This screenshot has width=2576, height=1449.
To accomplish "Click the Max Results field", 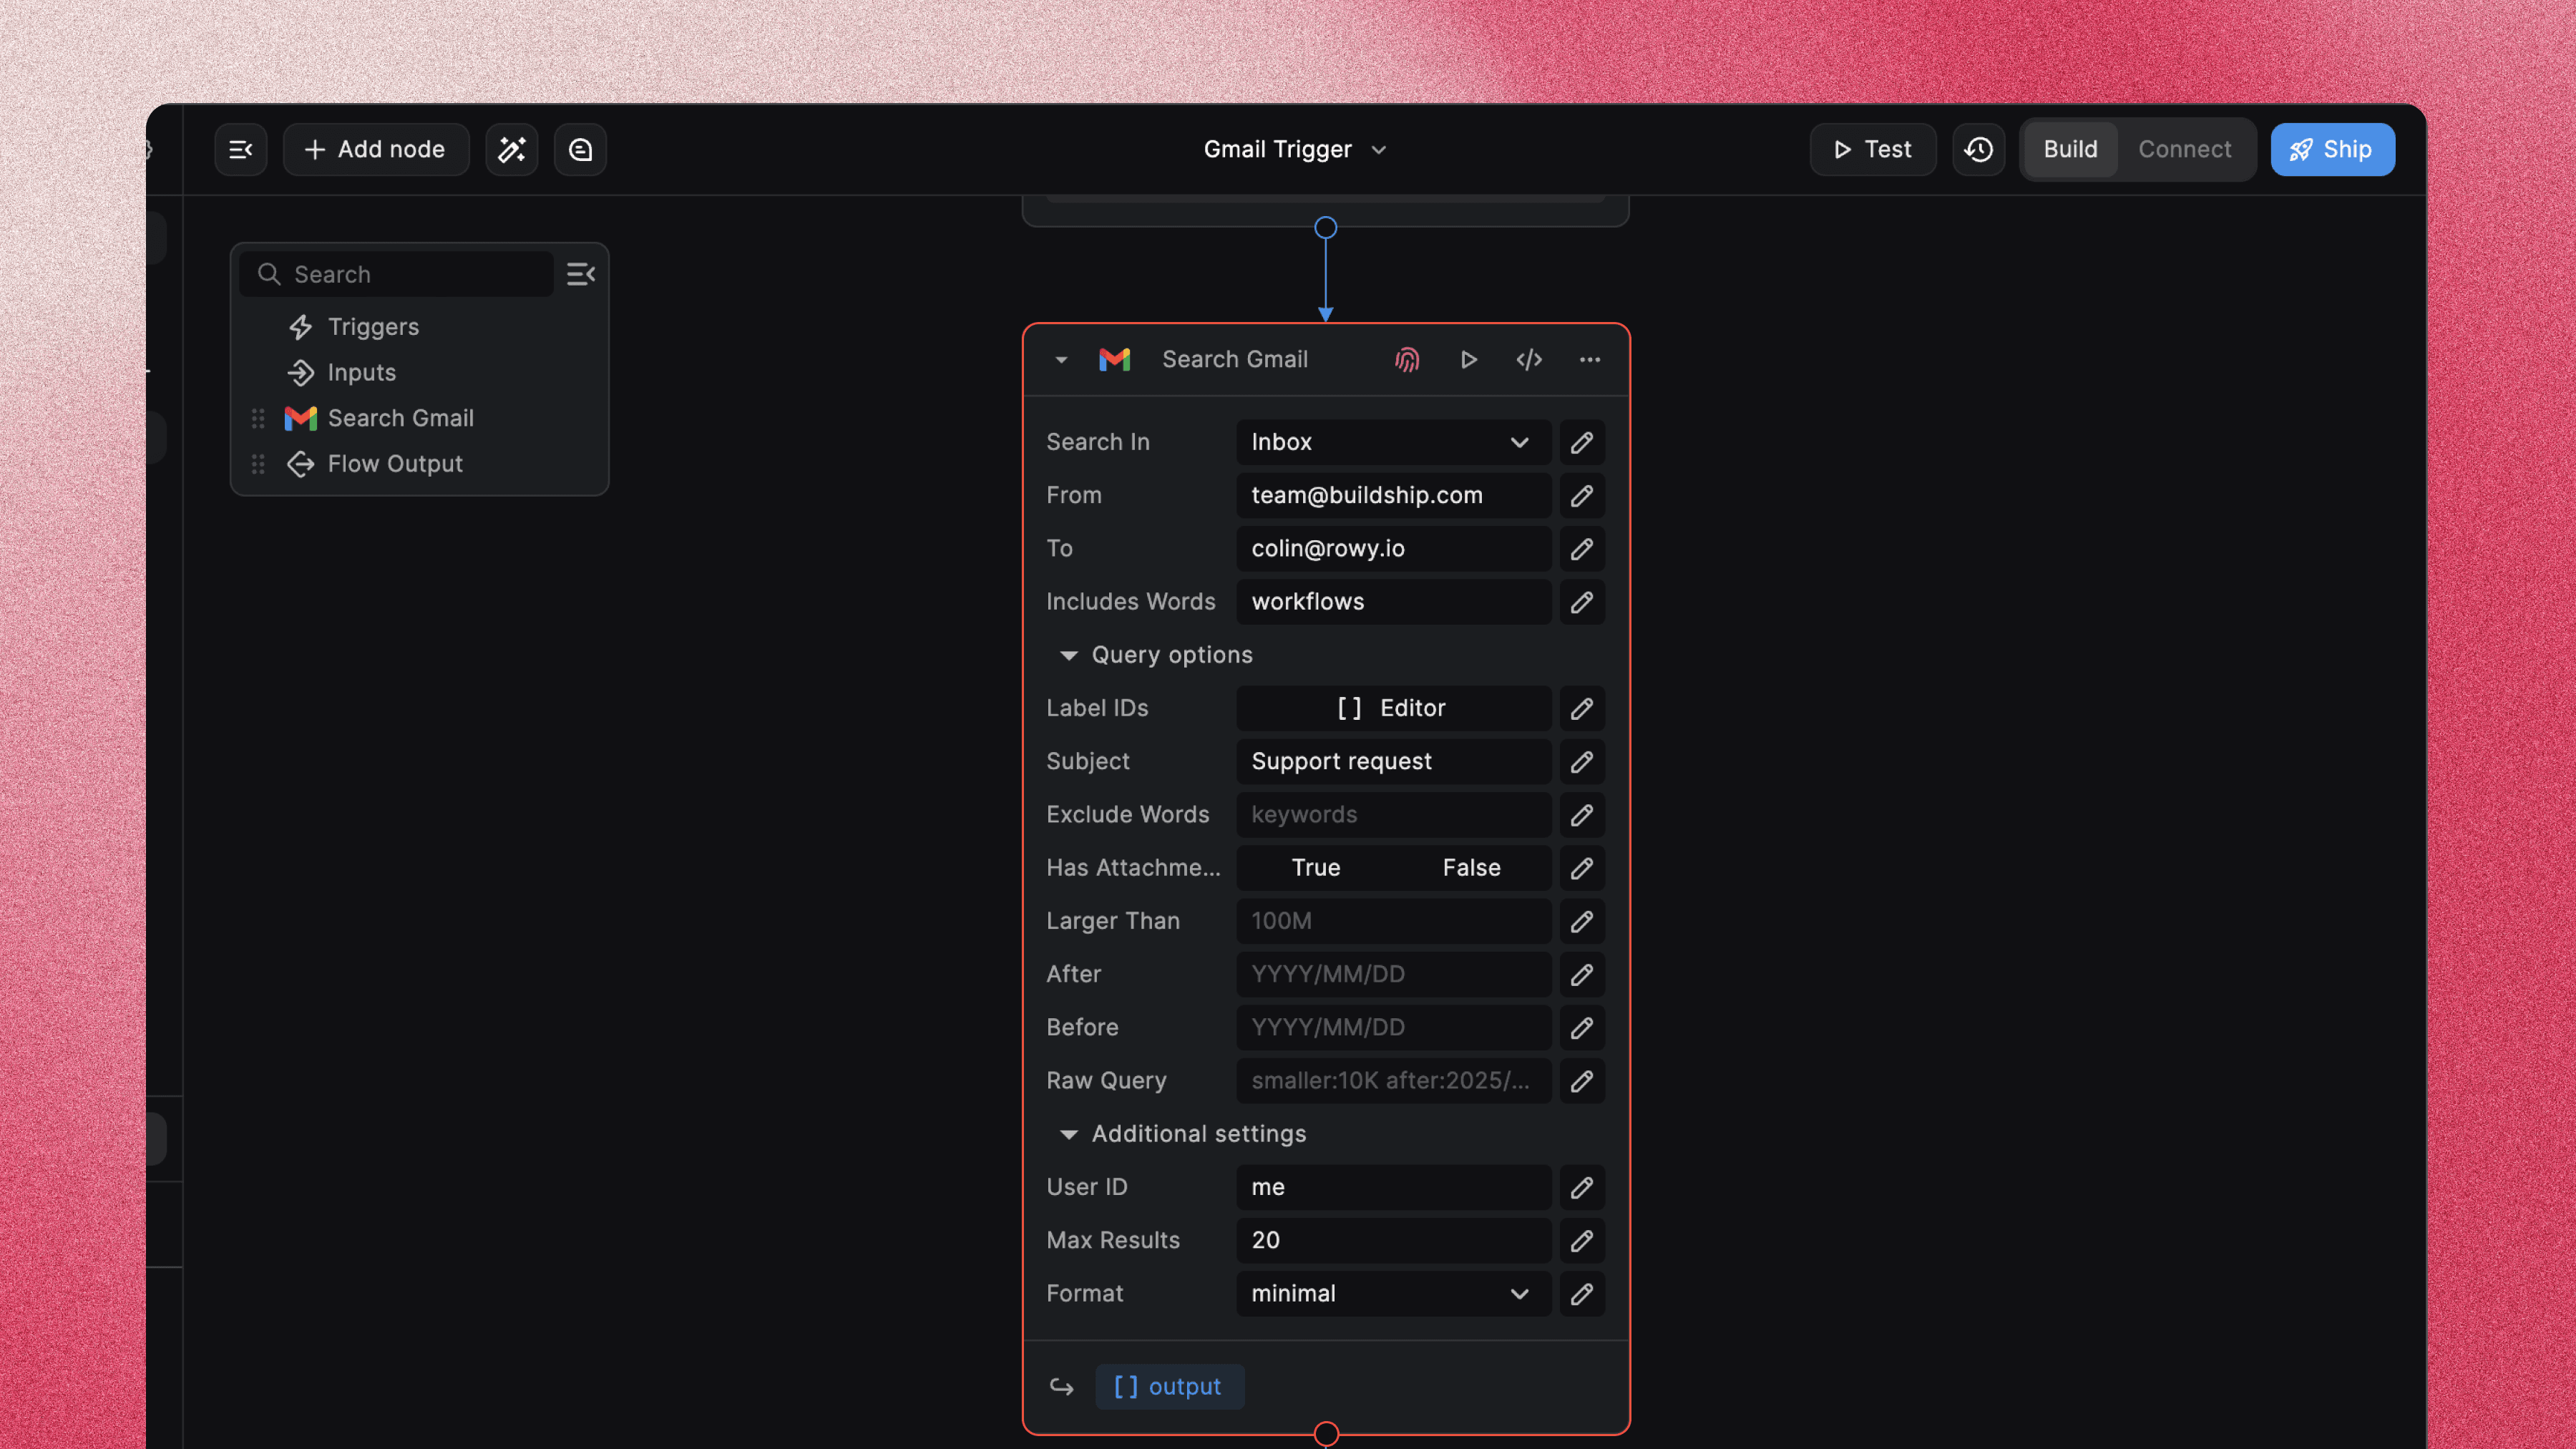I will 1393,1240.
